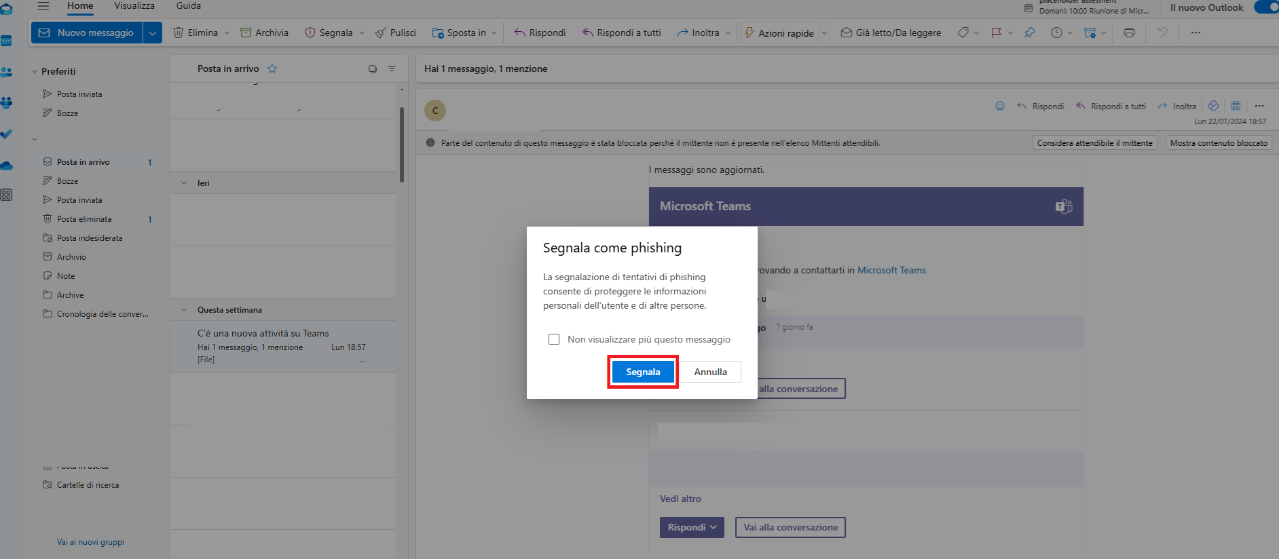Confirm phishing report with Segnala button
The height and width of the screenshot is (559, 1279).
pyautogui.click(x=643, y=372)
